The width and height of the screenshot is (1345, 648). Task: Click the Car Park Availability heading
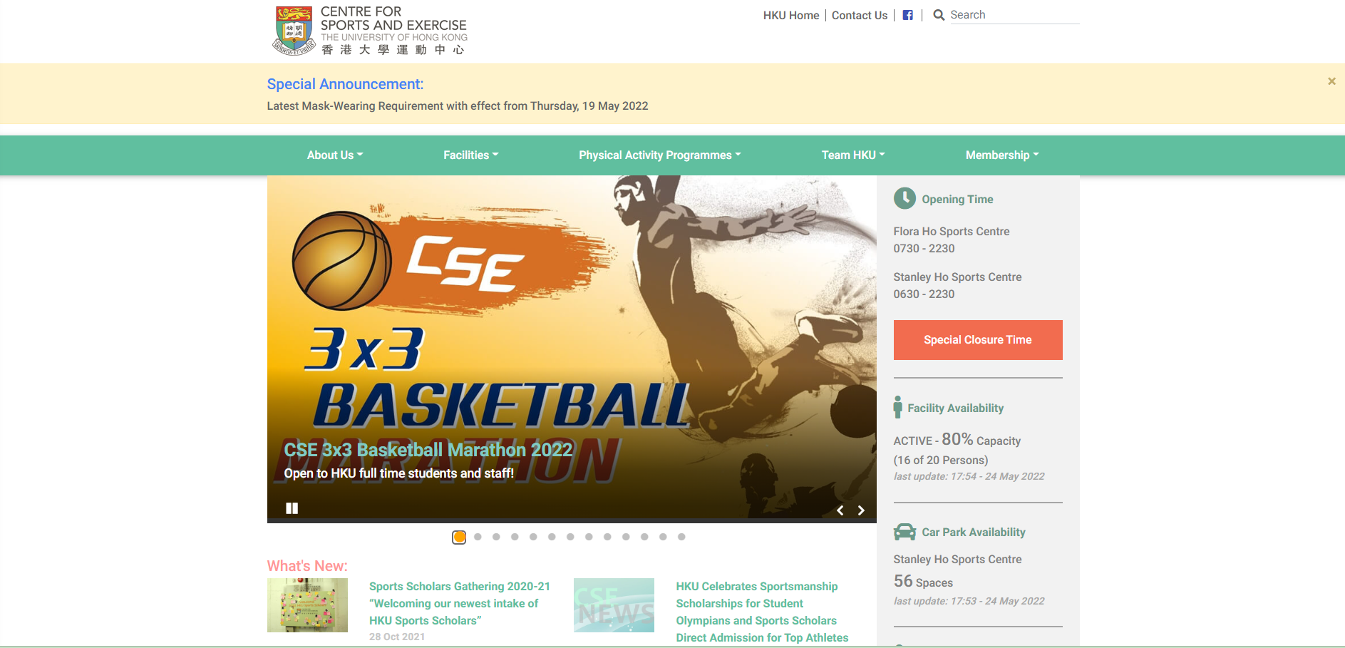pyautogui.click(x=973, y=532)
